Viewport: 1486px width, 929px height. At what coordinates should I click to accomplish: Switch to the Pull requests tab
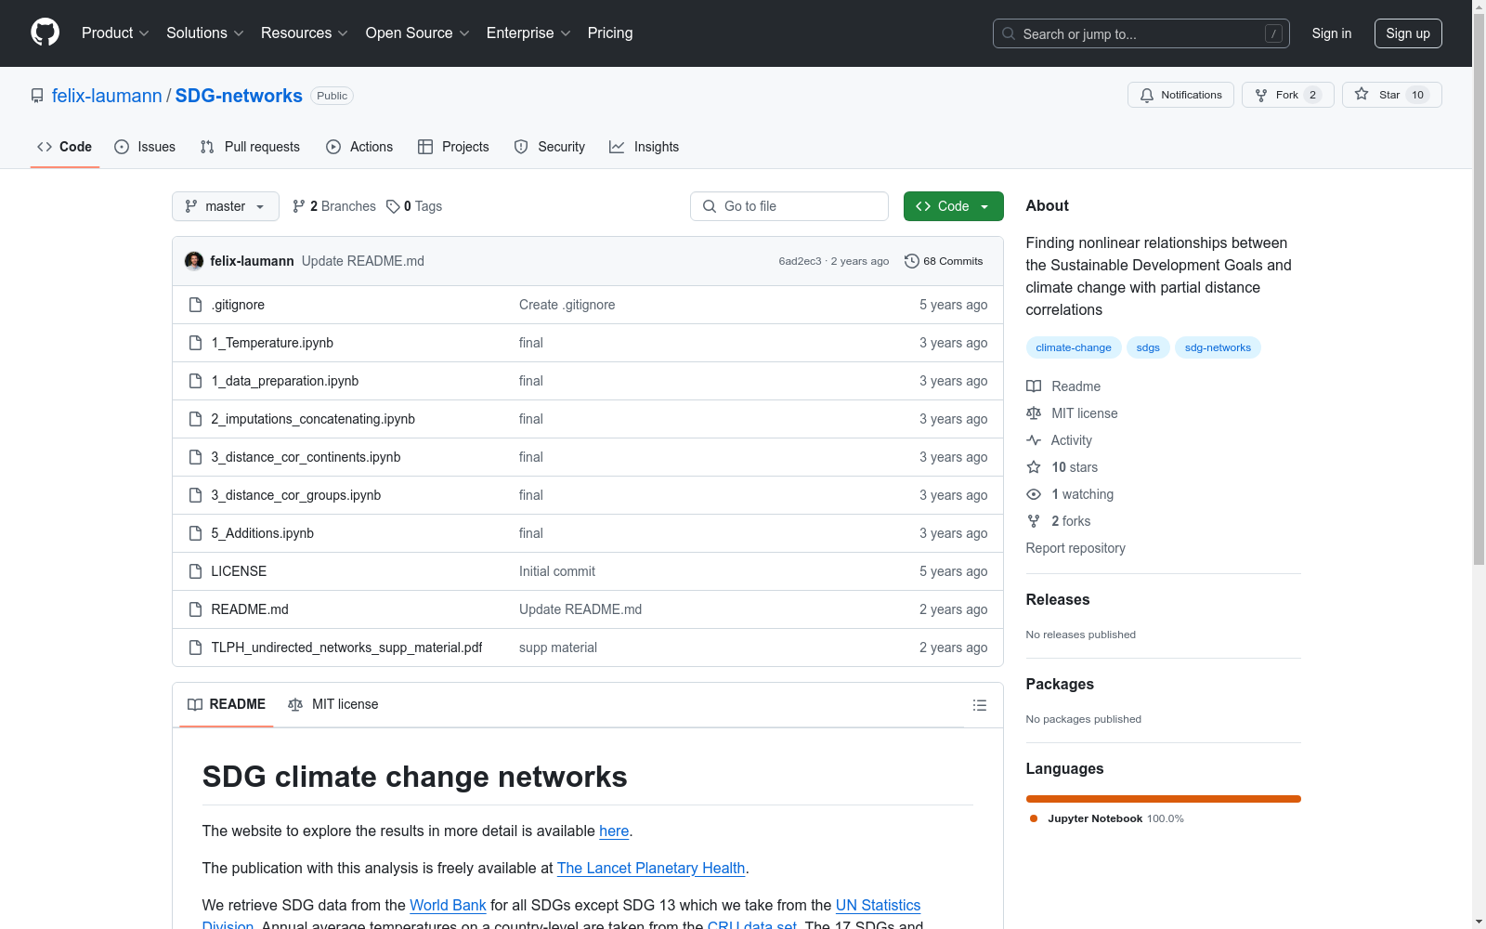(250, 147)
